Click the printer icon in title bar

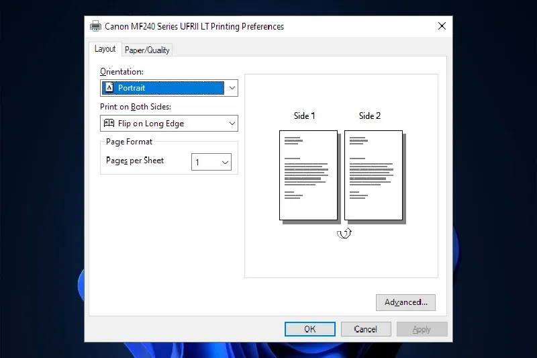click(x=95, y=26)
